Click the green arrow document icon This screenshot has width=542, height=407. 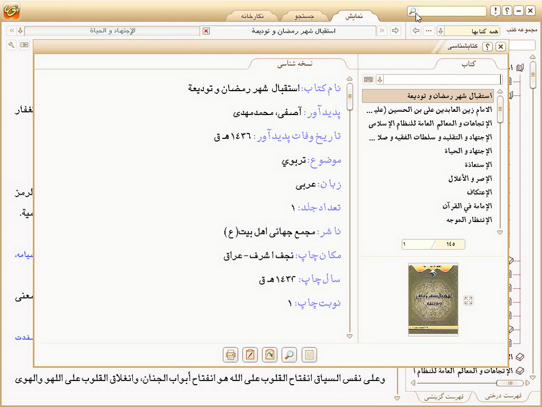coord(269,355)
